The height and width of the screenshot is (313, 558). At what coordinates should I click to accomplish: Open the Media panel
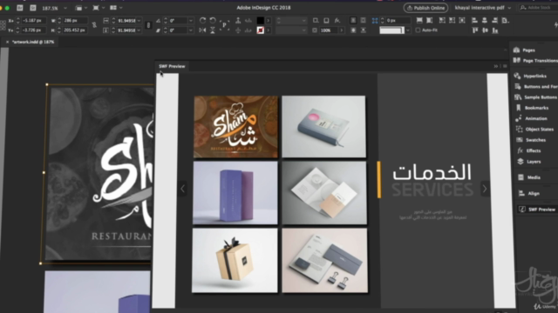pos(528,177)
